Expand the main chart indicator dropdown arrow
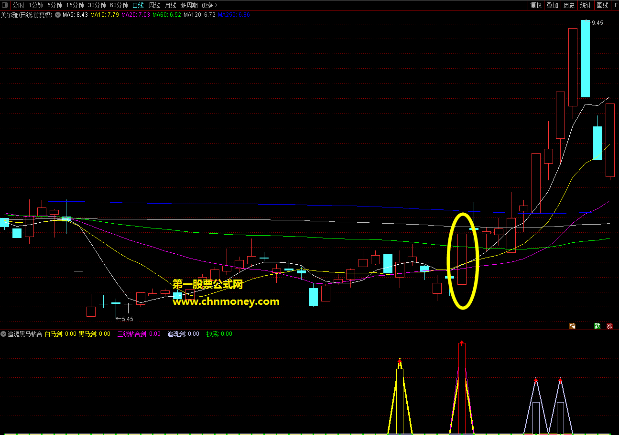Image resolution: width=619 pixels, height=435 pixels. click(58, 15)
